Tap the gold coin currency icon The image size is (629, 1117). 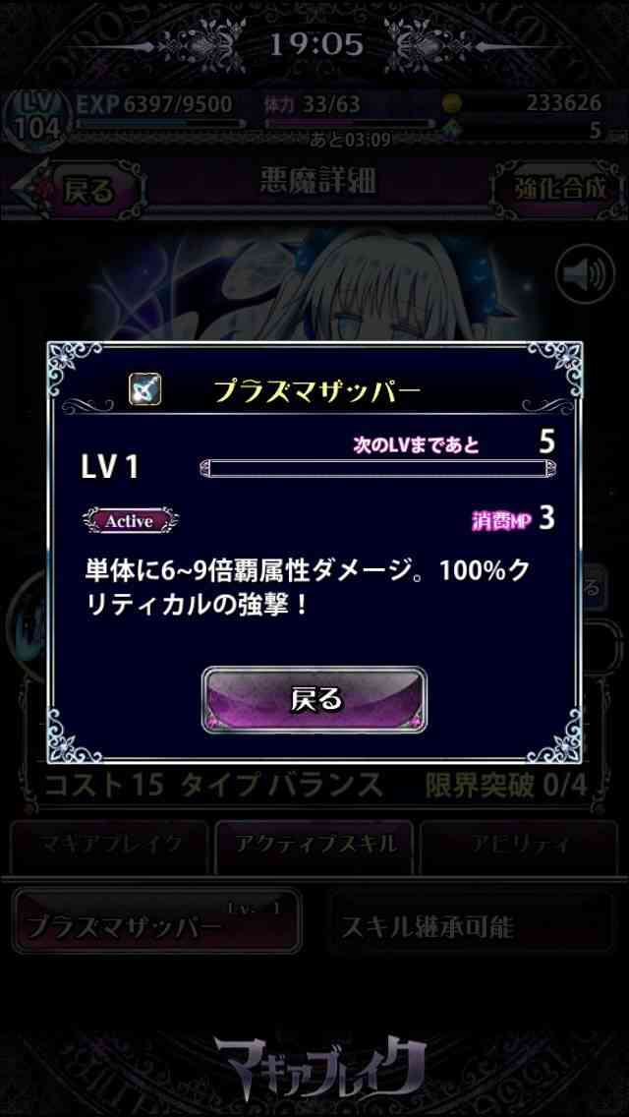[x=452, y=104]
